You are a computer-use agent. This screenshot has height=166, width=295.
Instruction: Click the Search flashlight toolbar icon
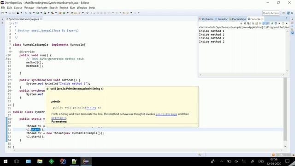[79, 13]
